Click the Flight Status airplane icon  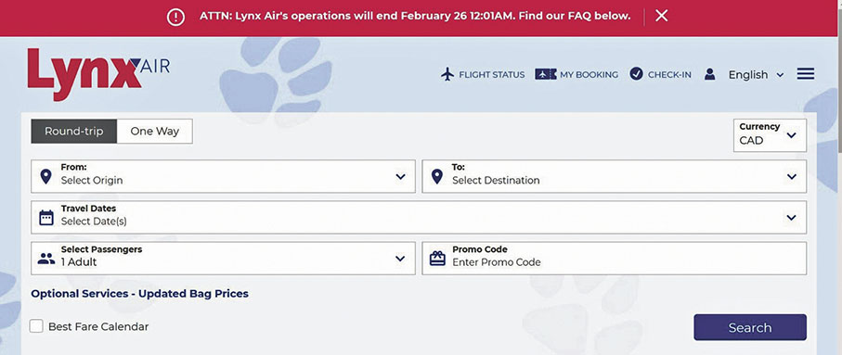coord(447,74)
